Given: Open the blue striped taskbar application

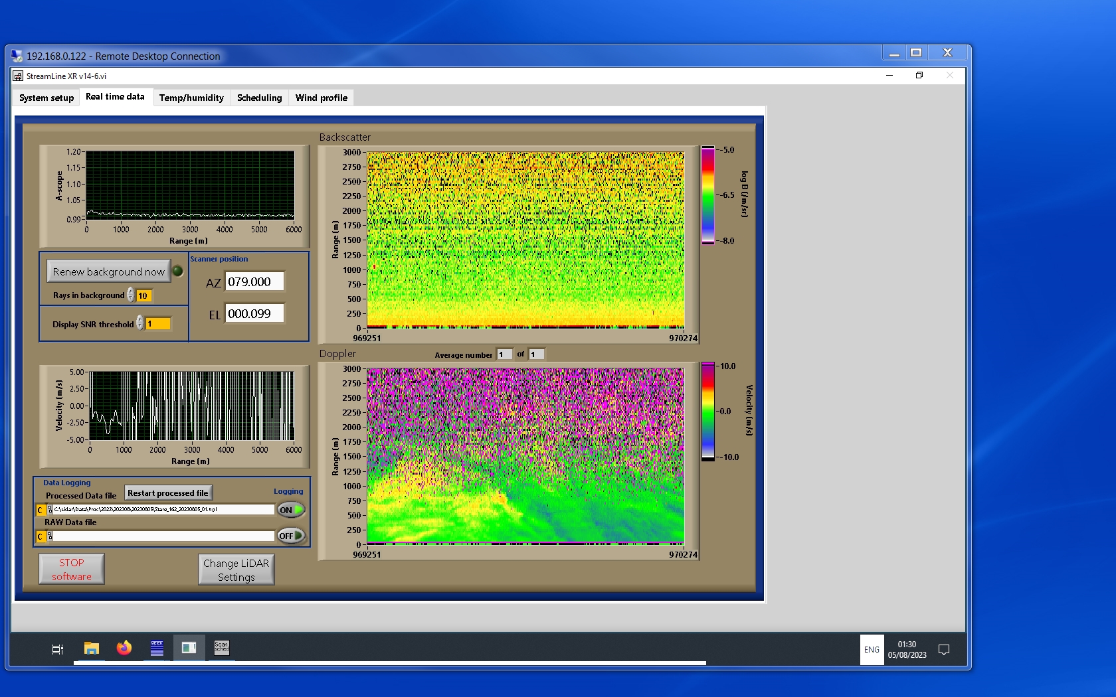Looking at the screenshot, I should 157,648.
